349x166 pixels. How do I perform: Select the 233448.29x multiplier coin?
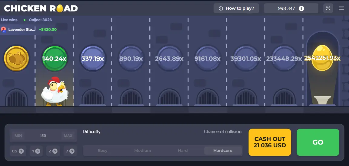pos(284,59)
